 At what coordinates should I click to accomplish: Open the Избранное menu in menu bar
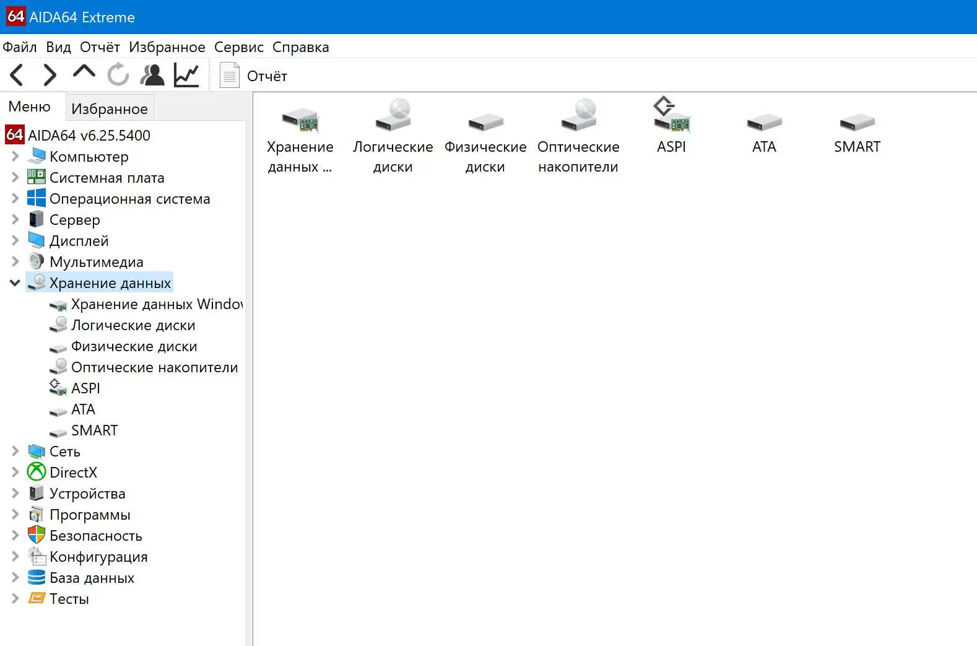tap(167, 47)
